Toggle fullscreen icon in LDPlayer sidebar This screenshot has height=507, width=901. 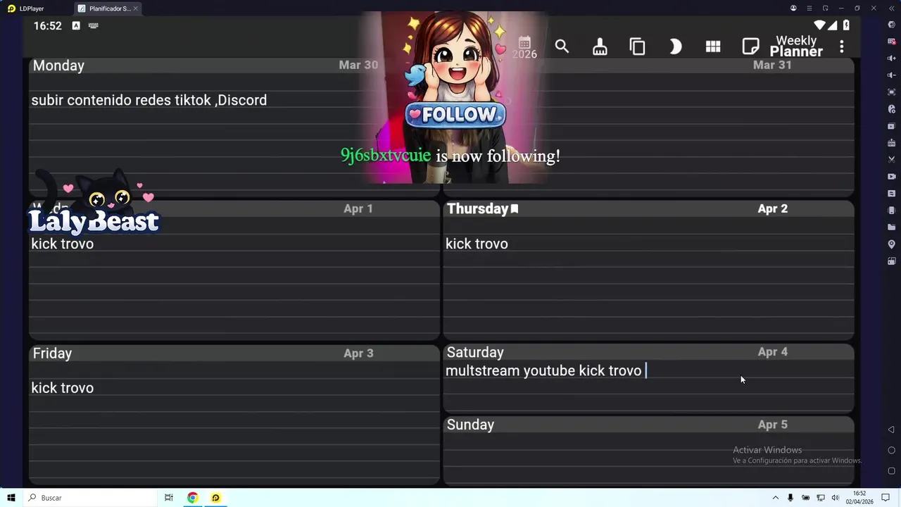pos(892,92)
